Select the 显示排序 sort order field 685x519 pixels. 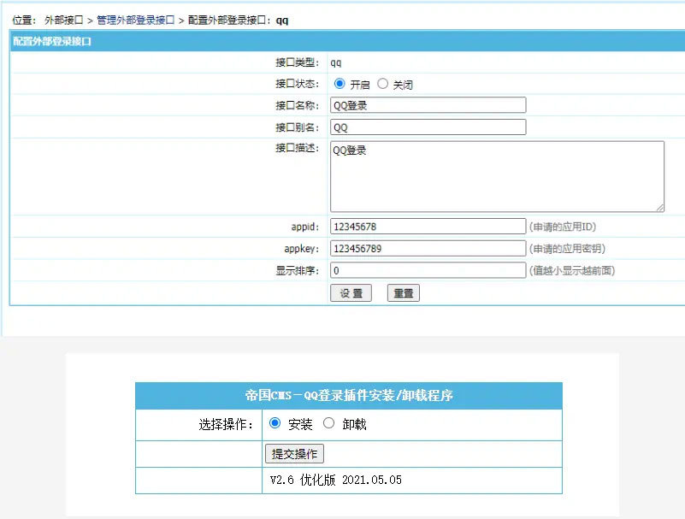[428, 269]
